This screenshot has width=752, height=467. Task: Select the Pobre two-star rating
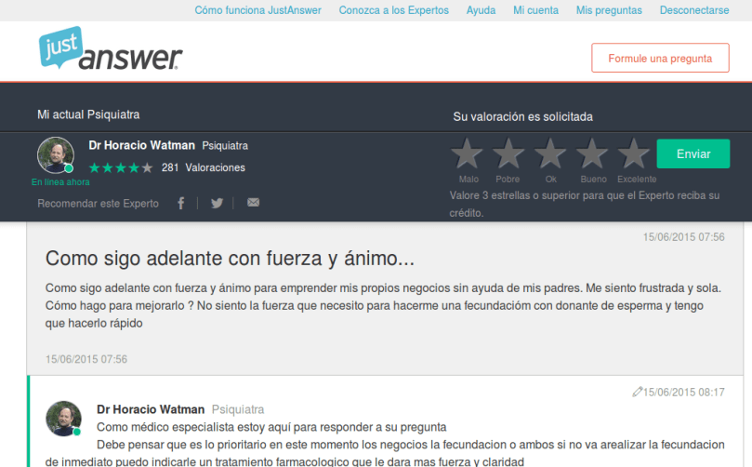[x=508, y=153]
